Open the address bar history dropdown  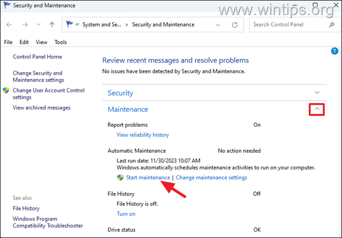(x=218, y=25)
